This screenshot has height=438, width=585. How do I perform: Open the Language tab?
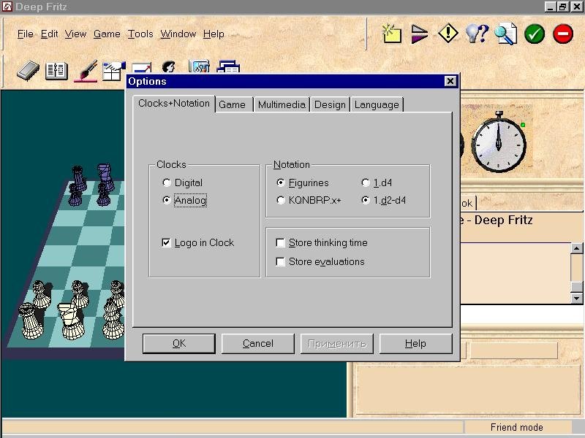coord(377,104)
